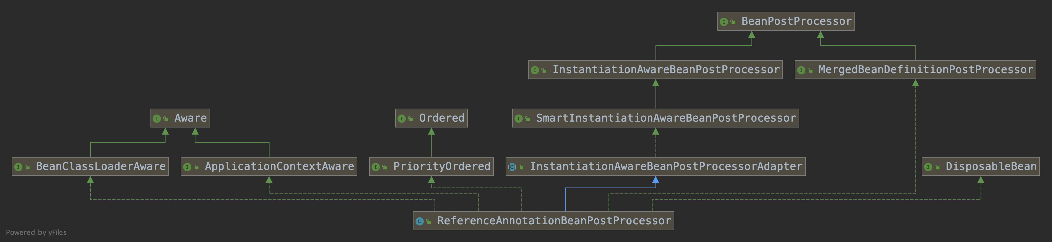Click the interface icon beside BeanClassLoaderAware

(x=18, y=167)
